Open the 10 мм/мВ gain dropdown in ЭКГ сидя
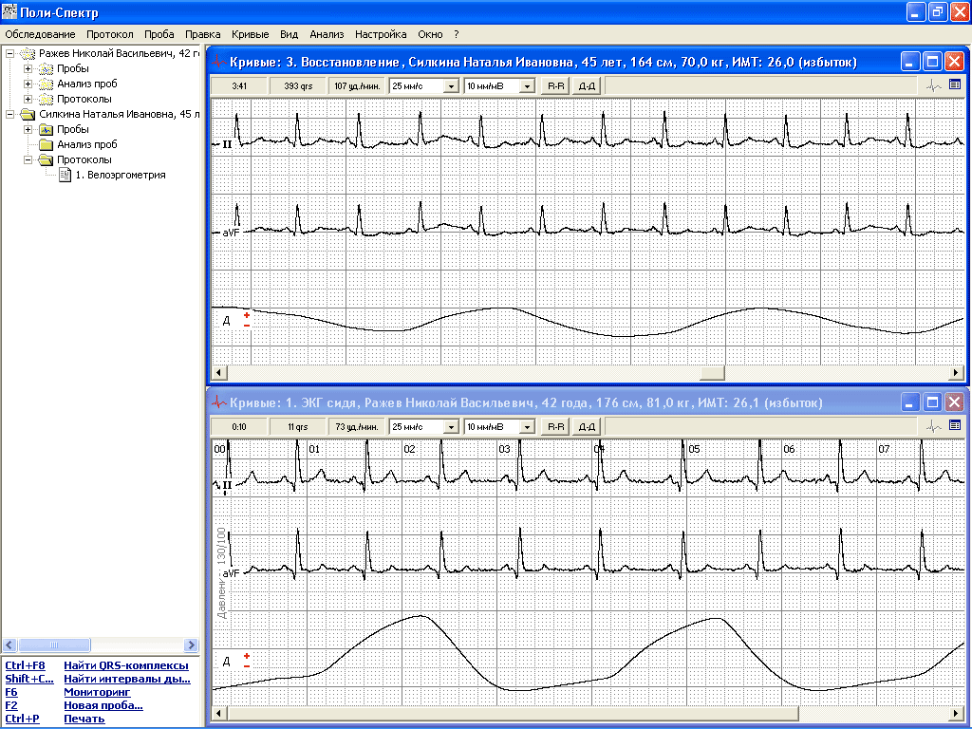 click(x=528, y=427)
